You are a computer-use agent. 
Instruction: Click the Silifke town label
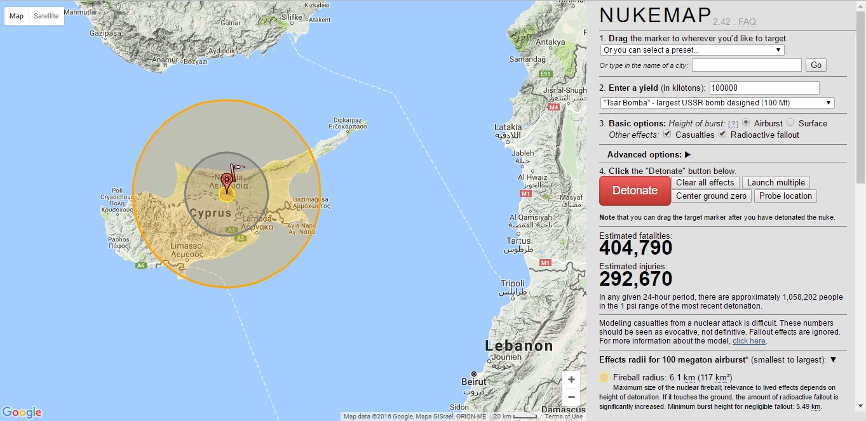[x=292, y=17]
